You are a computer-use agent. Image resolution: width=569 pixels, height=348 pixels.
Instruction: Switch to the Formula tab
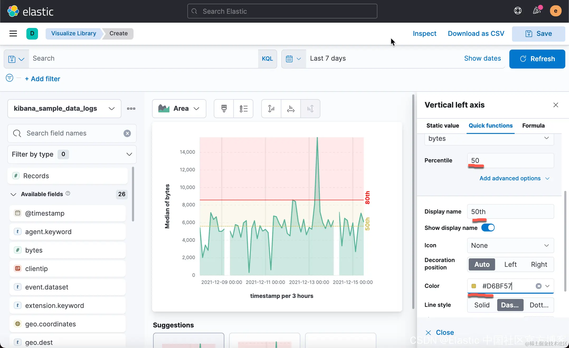click(533, 125)
